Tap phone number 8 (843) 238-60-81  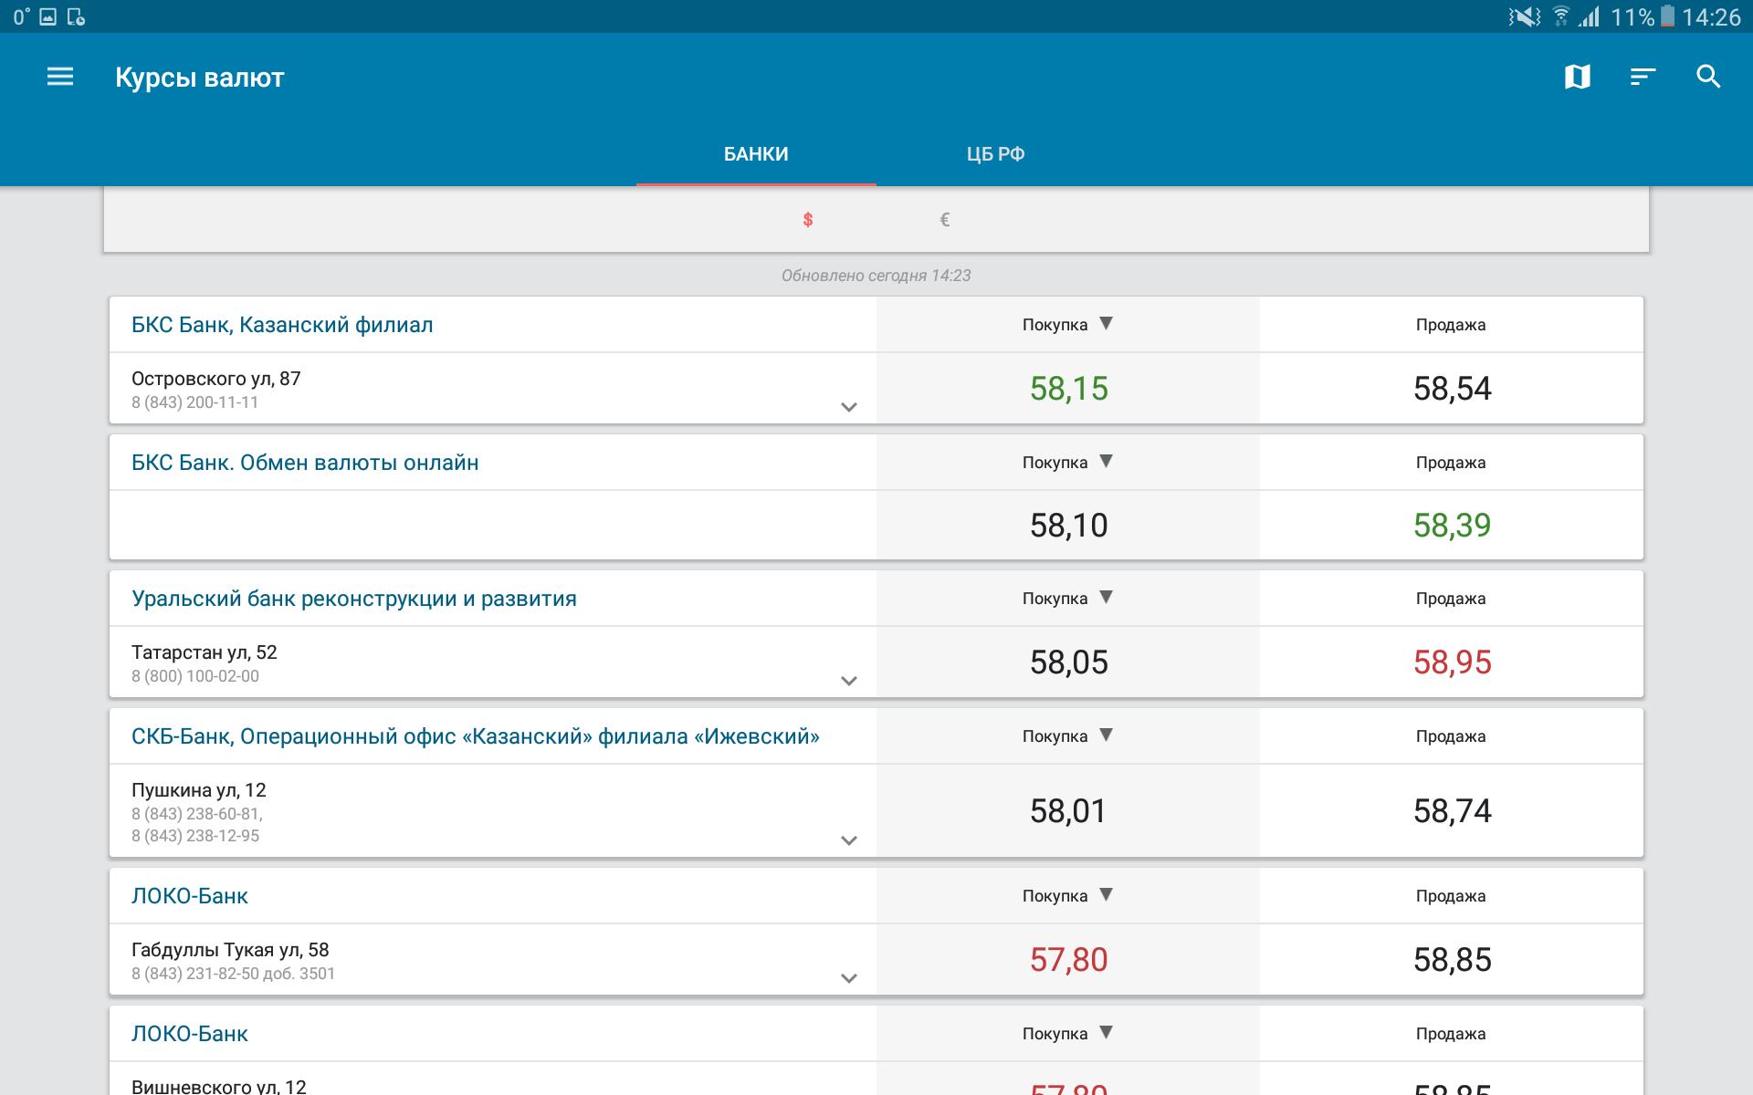coord(197,814)
